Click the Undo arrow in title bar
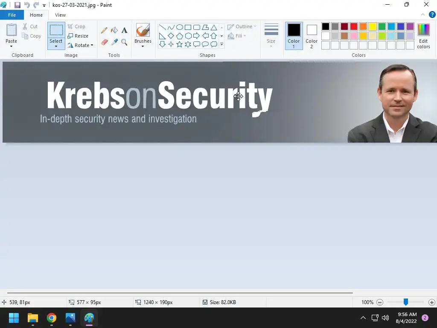This screenshot has height=328, width=437. click(x=27, y=5)
